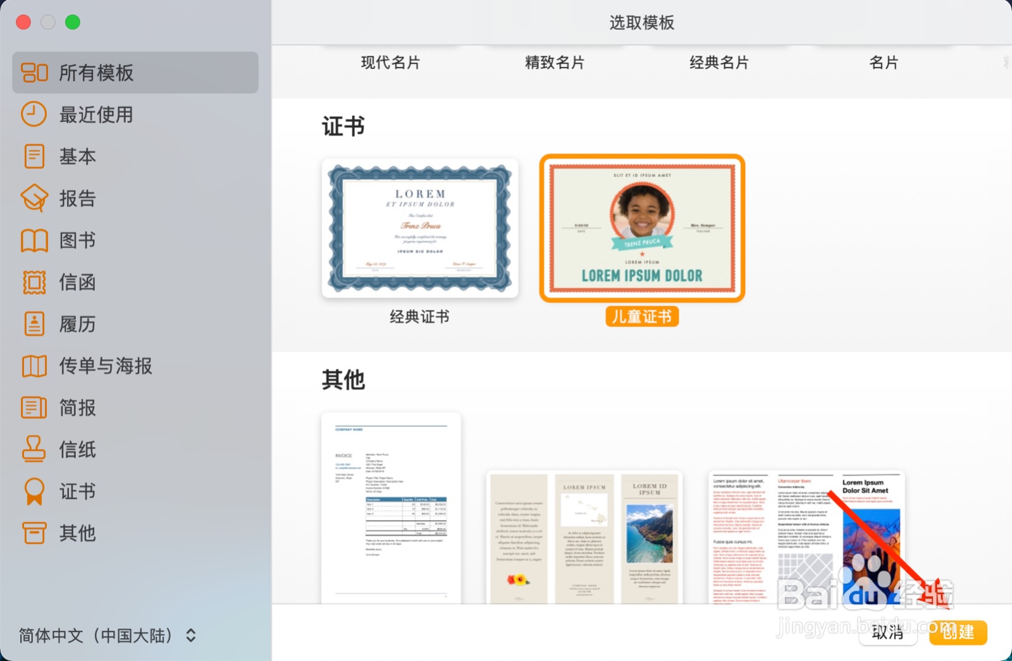
Task: Select the 报告 category icon in sidebar
Action: coord(34,198)
